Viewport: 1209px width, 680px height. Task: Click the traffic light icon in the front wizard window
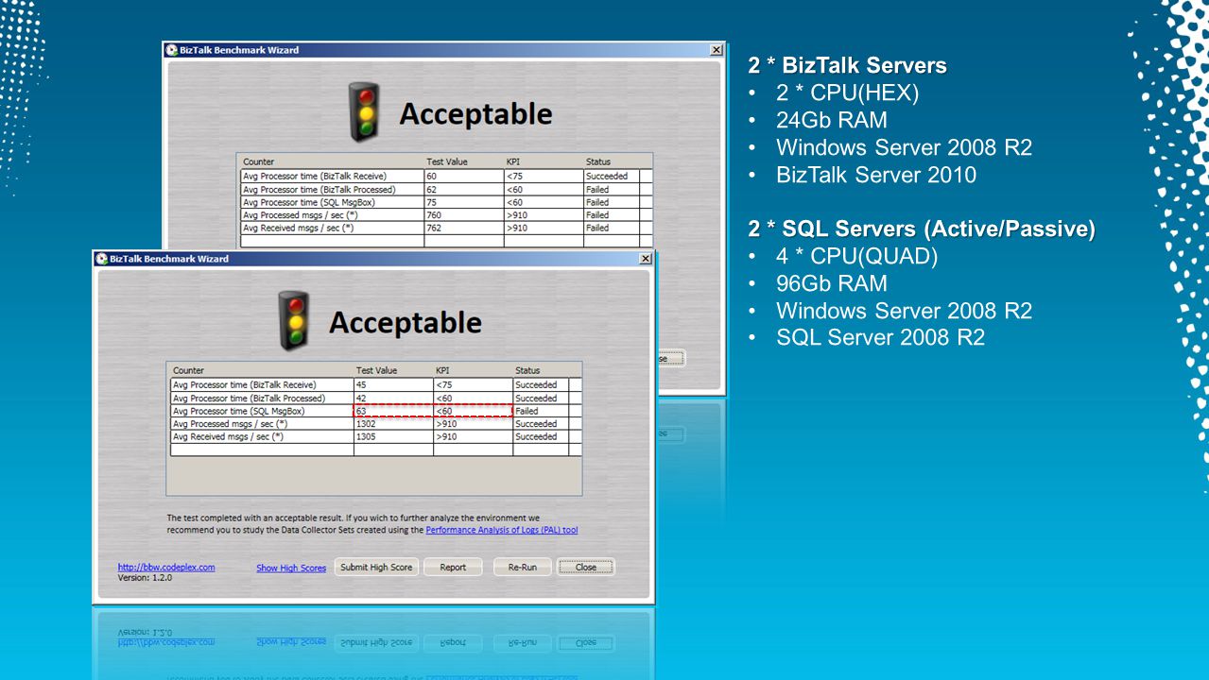tap(293, 320)
